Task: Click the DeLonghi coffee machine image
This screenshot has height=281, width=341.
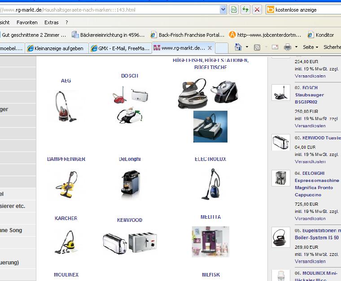Action: pyautogui.click(x=130, y=184)
